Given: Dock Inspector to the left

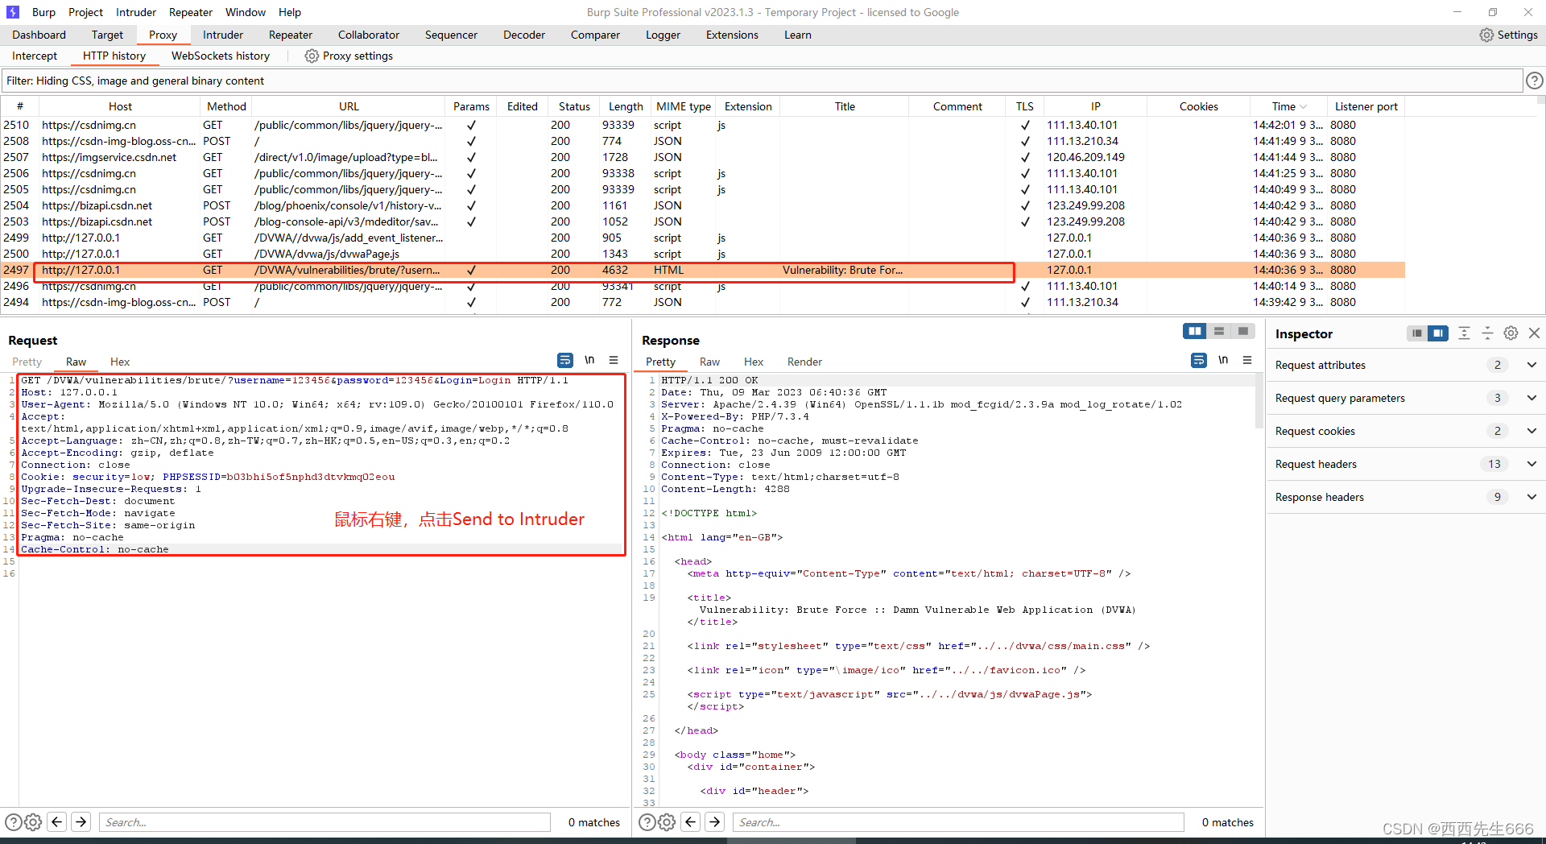Looking at the screenshot, I should pos(1417,333).
